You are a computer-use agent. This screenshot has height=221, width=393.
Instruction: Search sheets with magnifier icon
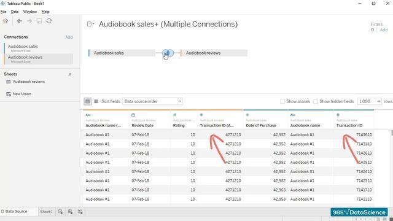tap(70, 74)
